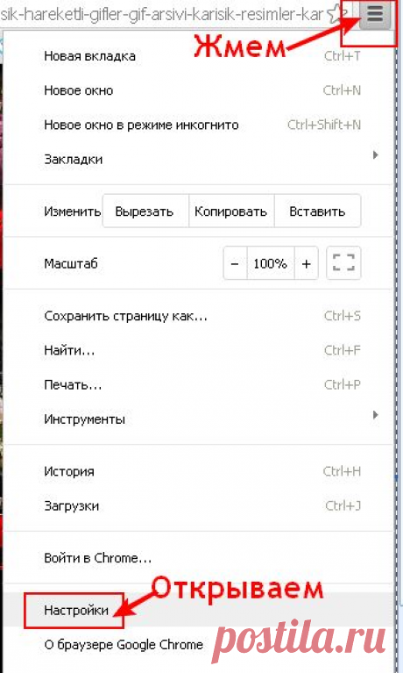
Task: Click the address bar URL text
Action: pos(161,15)
